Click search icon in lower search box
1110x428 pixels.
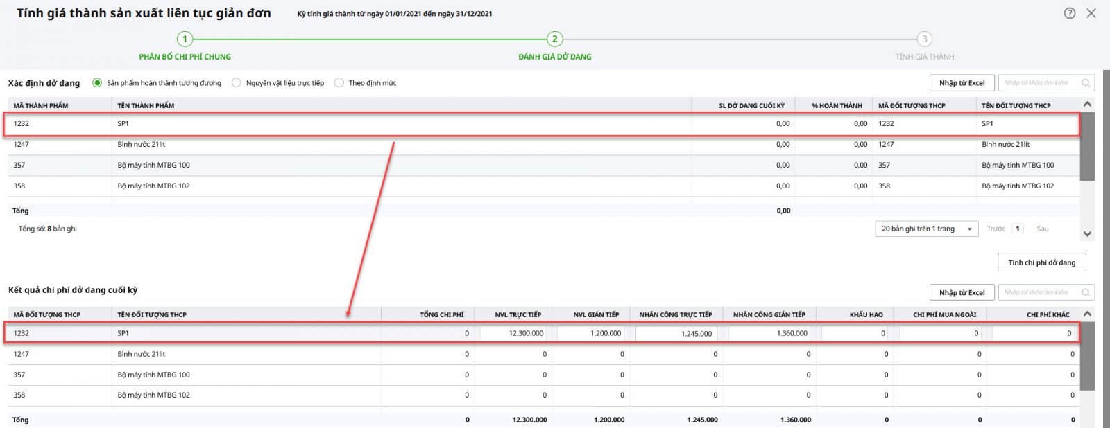point(1086,293)
